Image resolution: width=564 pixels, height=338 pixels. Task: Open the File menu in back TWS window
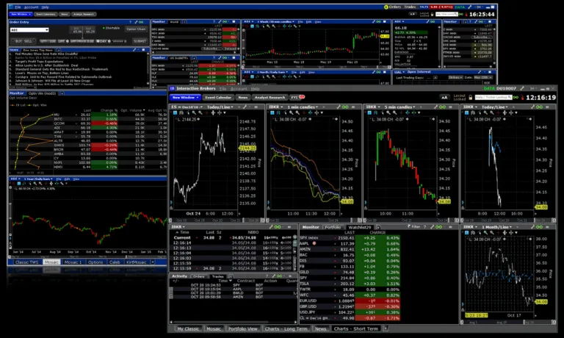[x=18, y=7]
